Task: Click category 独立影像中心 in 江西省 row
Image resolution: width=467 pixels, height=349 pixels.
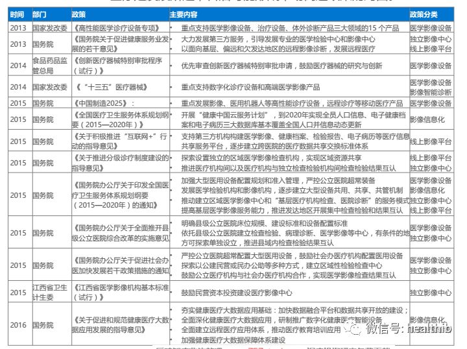Action: click(x=431, y=293)
